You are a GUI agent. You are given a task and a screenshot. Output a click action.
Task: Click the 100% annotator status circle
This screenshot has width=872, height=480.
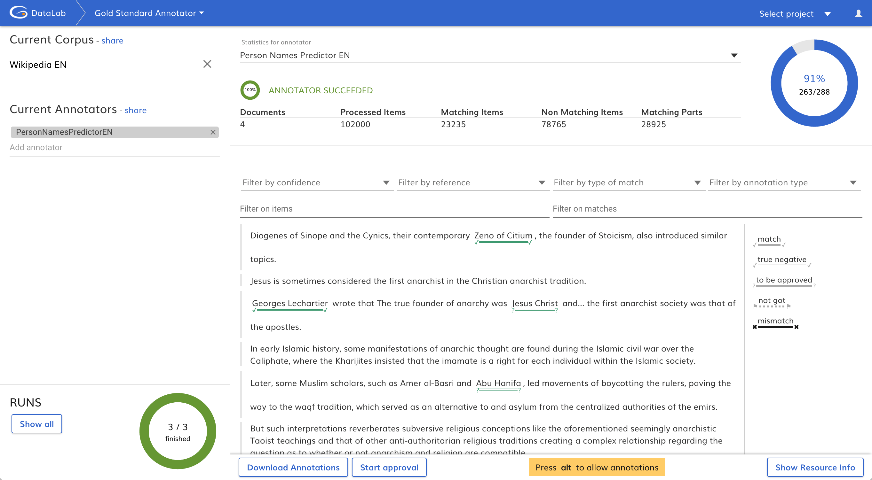coord(250,90)
